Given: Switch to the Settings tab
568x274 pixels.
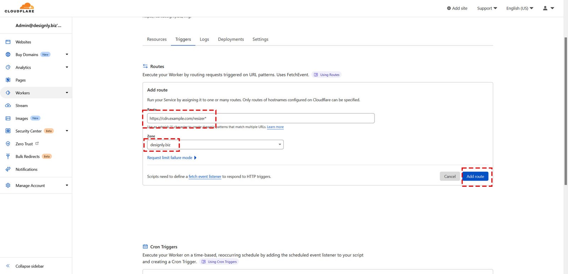Looking at the screenshot, I should [260, 39].
